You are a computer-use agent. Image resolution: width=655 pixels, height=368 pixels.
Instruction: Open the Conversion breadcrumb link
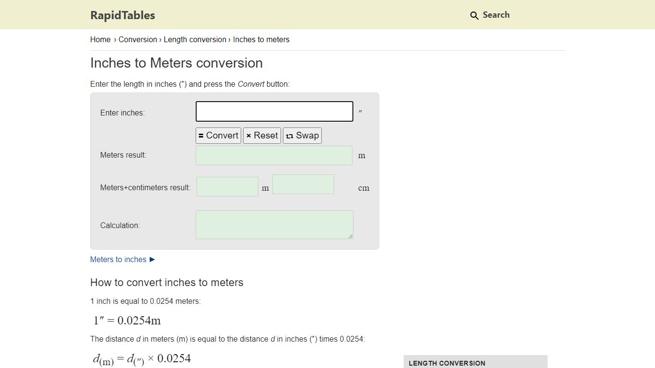coord(138,39)
